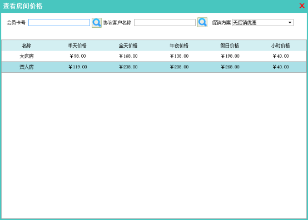Click the search icon next to 会员卡号
308x220 pixels.
coord(97,23)
